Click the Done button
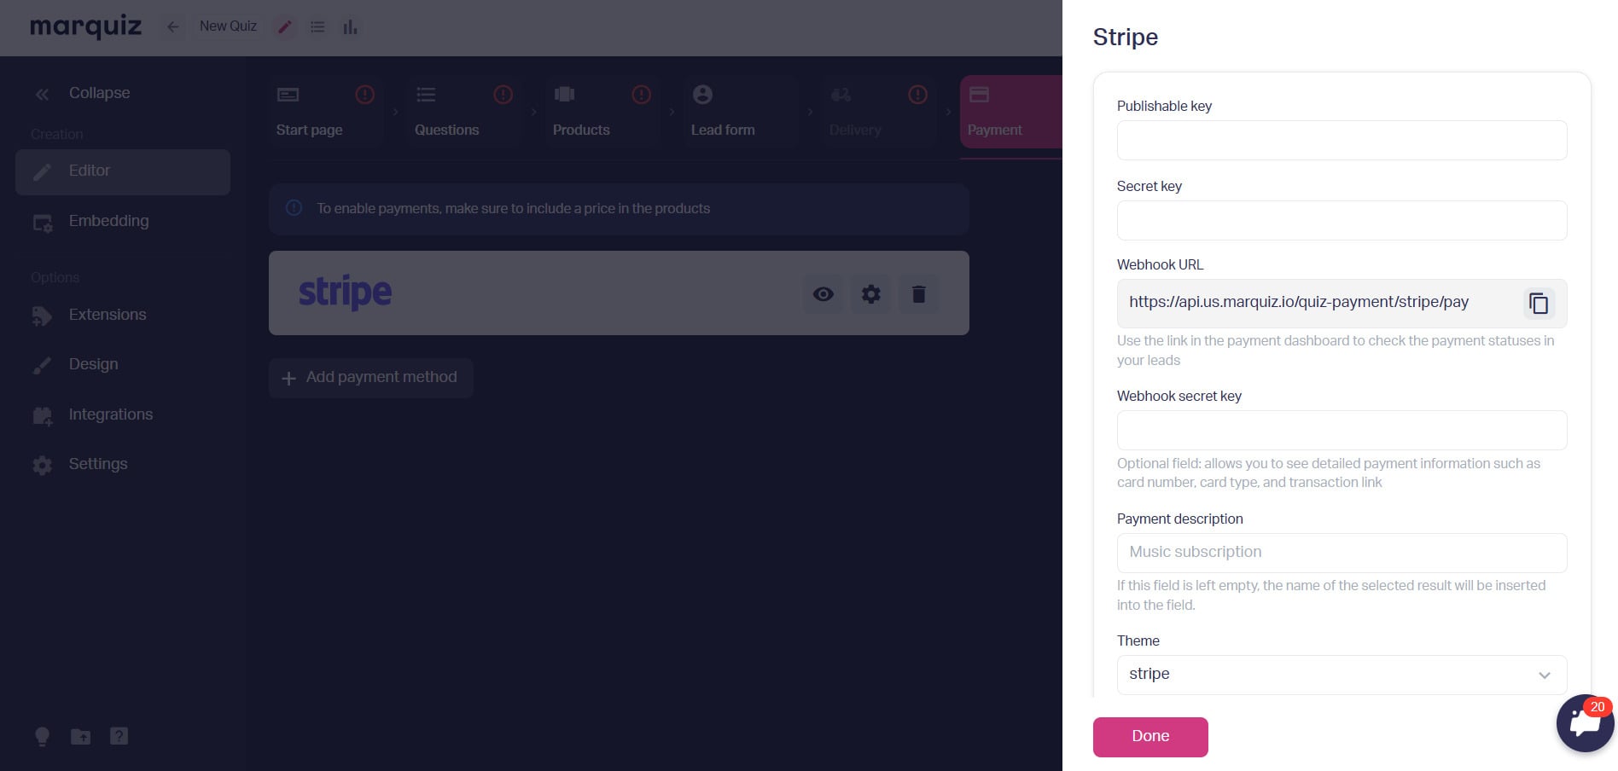1618x771 pixels. coord(1150,737)
